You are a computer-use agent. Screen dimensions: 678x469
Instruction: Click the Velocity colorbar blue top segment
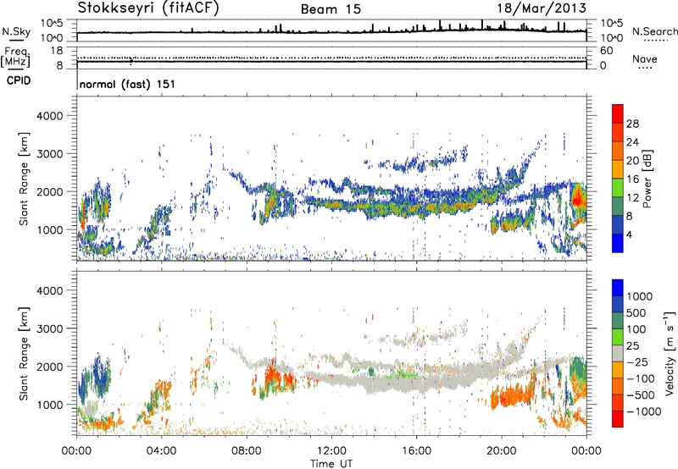pyautogui.click(x=618, y=288)
